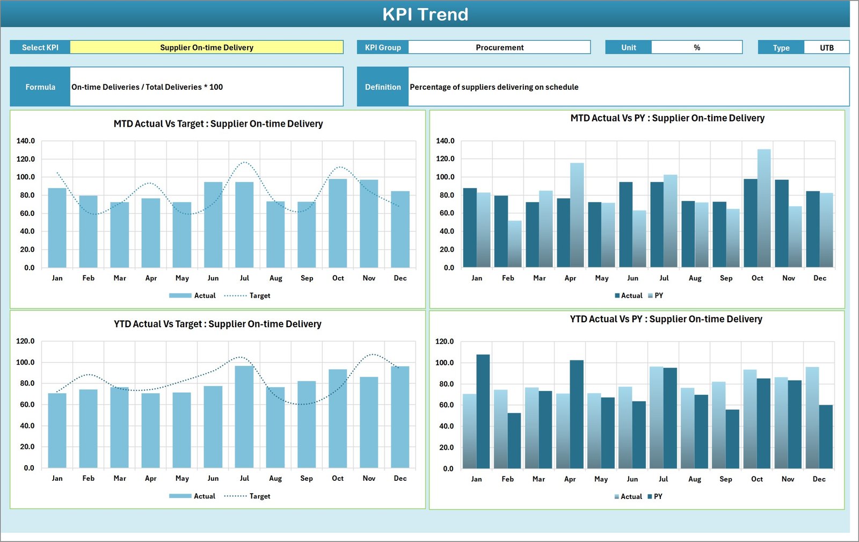
Task: Click the KPI Group label button
Action: [382, 47]
